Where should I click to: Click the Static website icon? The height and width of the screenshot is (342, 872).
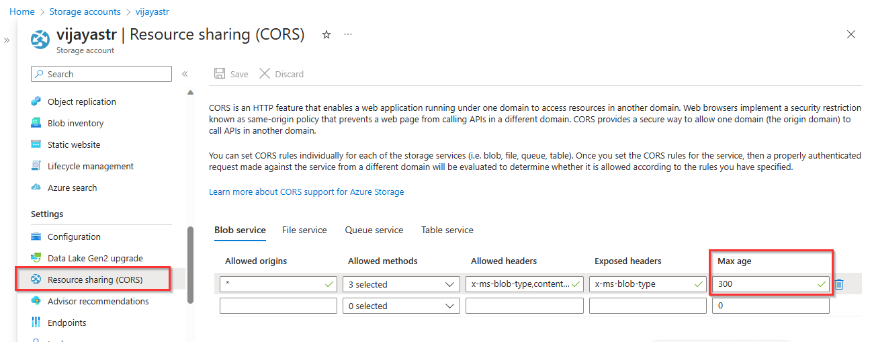click(x=36, y=144)
